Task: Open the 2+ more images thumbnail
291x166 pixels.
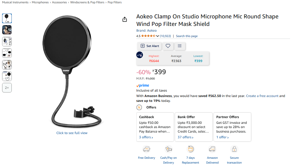Action: [7, 88]
